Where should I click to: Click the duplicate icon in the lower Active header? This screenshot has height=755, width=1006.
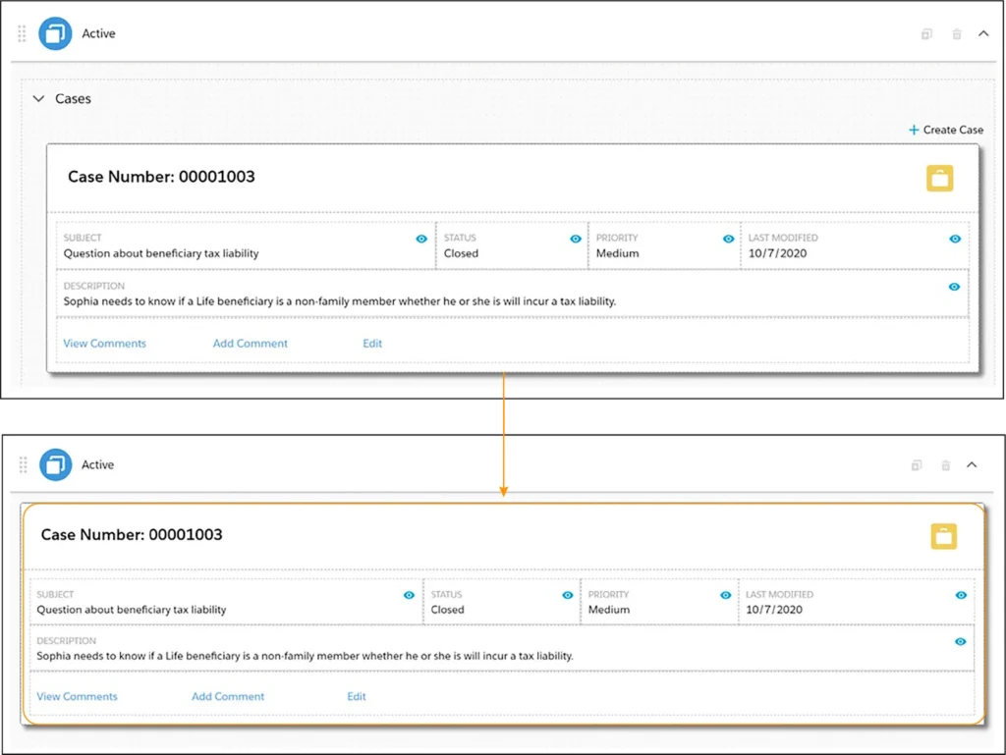(x=915, y=465)
